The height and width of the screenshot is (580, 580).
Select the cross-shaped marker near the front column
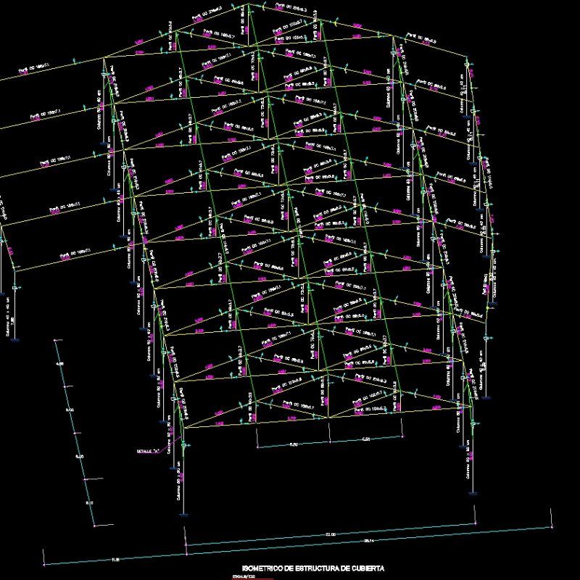[183, 444]
